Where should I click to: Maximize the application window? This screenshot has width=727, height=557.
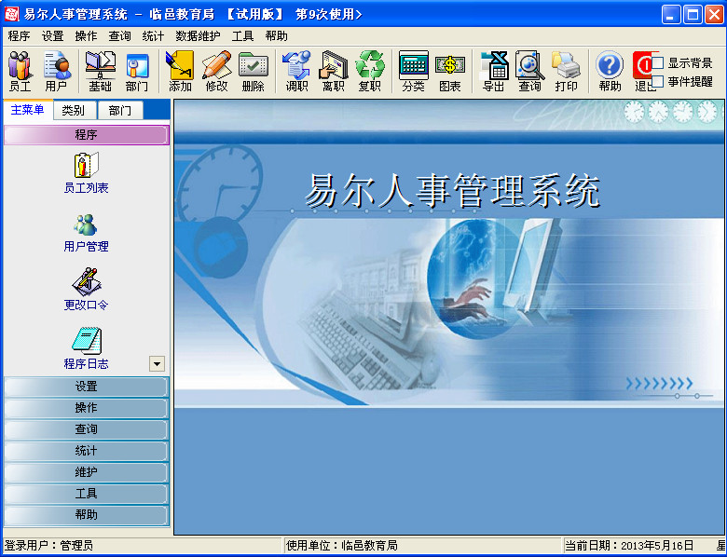(x=693, y=14)
